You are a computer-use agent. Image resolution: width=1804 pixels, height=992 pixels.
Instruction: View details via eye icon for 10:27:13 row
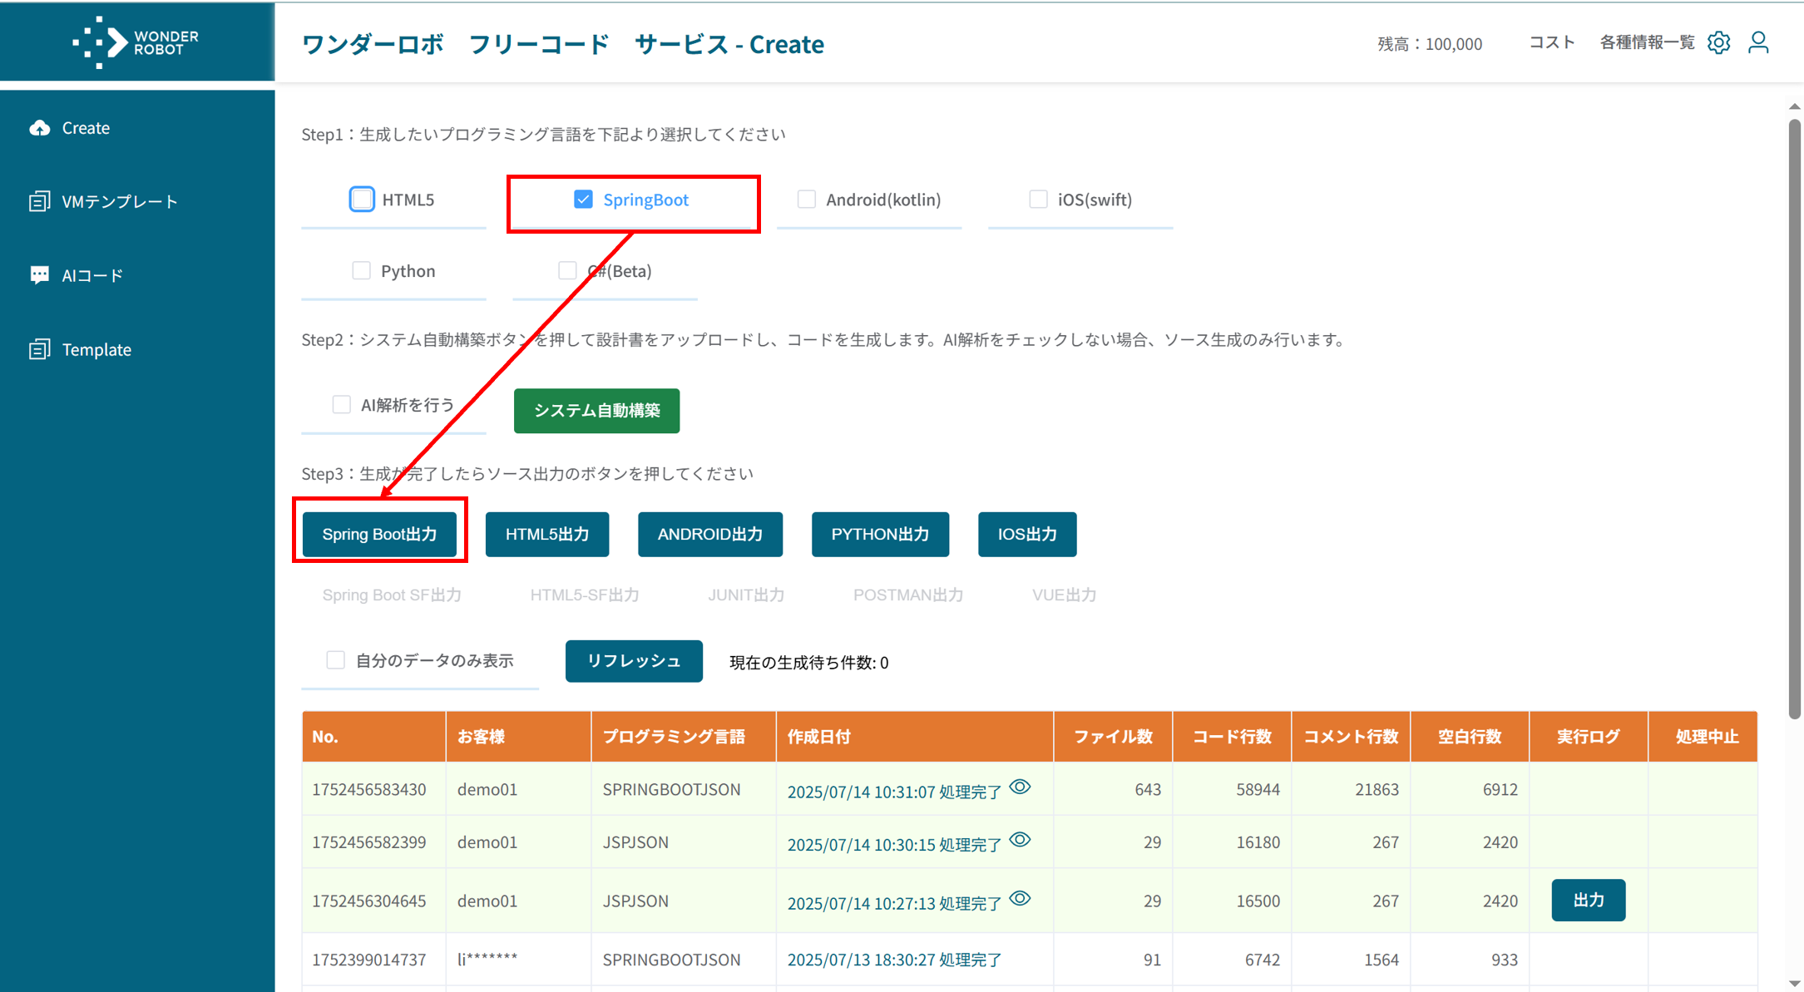[1021, 898]
